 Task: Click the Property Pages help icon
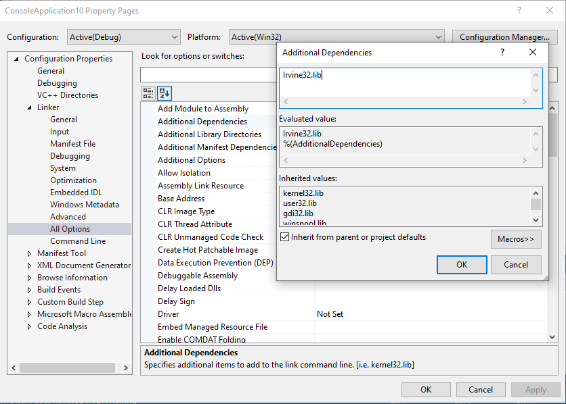tap(519, 11)
